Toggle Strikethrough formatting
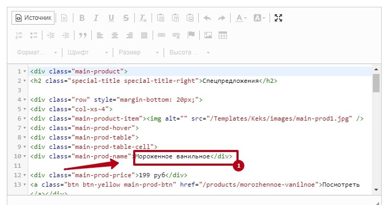This screenshot has width=388, height=205. pyautogui.click(x=126, y=18)
